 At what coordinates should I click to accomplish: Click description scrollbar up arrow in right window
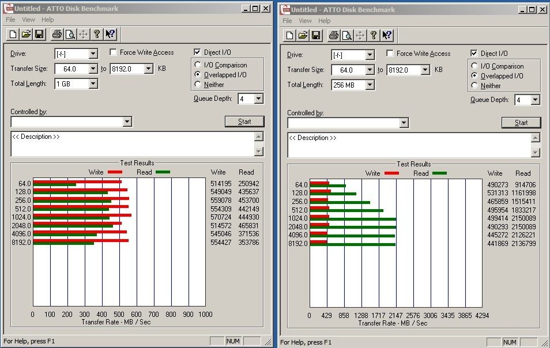tap(536, 138)
